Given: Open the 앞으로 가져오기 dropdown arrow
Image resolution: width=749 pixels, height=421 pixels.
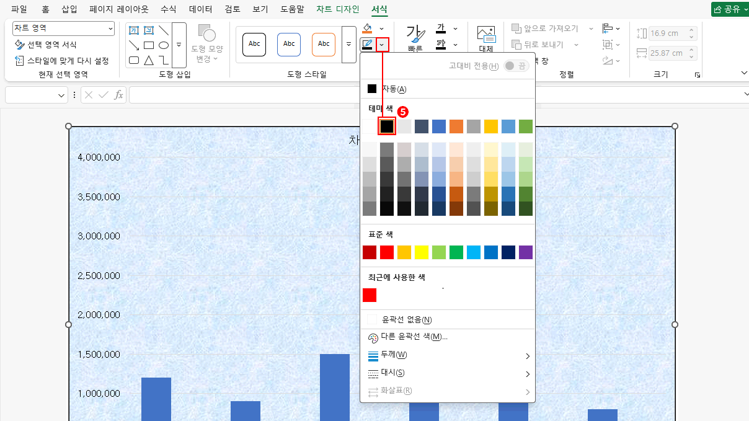Looking at the screenshot, I should 591,29.
